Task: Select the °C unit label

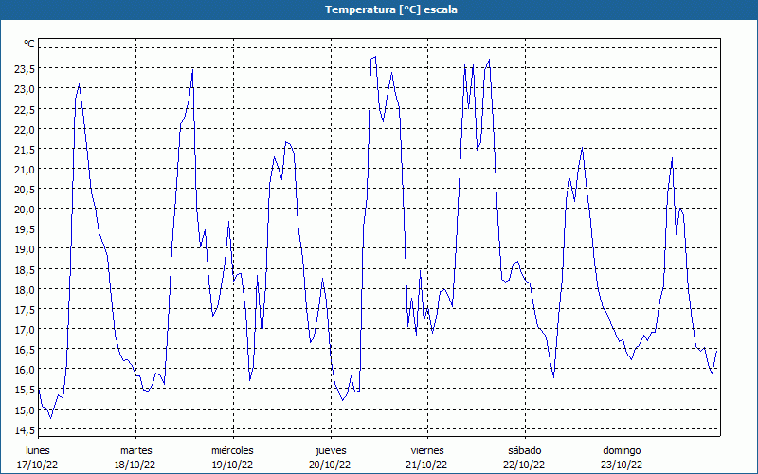Action: pyautogui.click(x=29, y=44)
